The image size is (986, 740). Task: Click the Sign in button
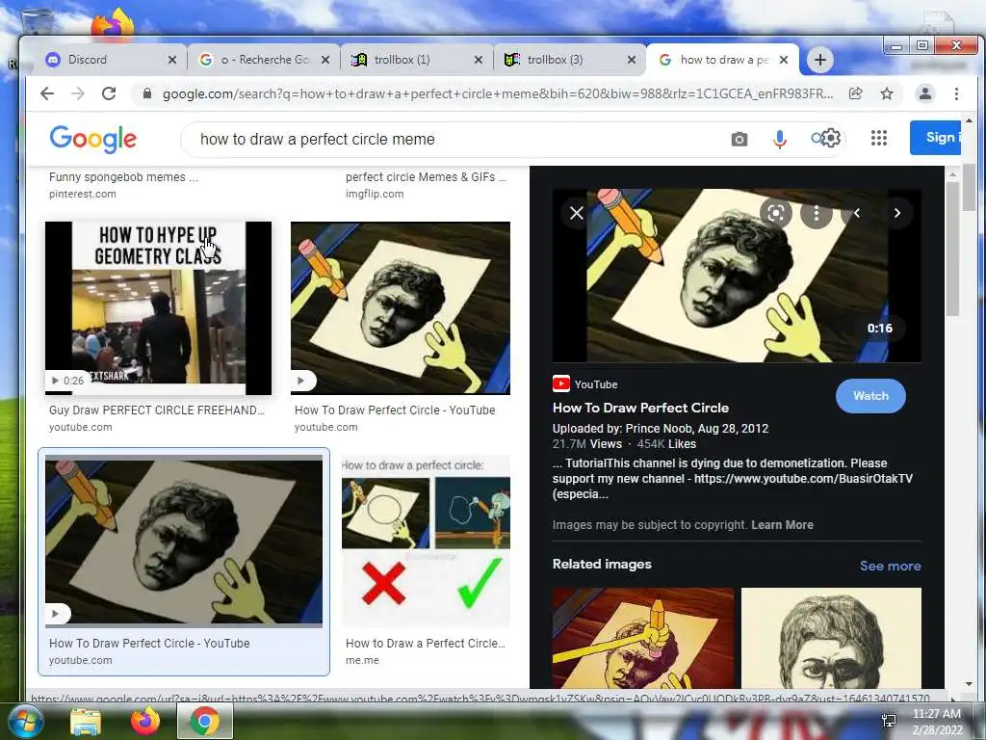click(935, 137)
